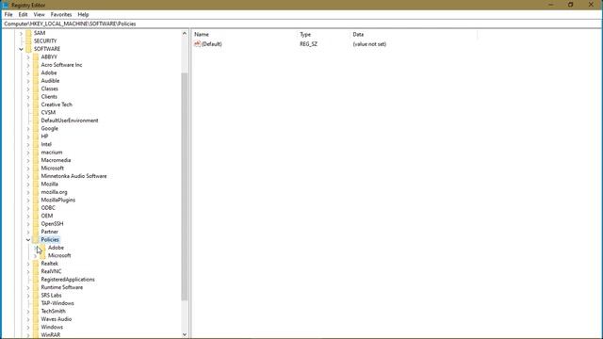Click the SAM folder icon
The height and width of the screenshot is (339, 603).
(28, 33)
